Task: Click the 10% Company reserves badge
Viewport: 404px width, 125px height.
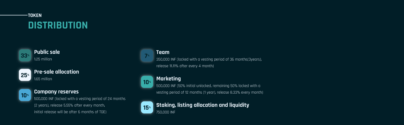Action: [x=25, y=95]
